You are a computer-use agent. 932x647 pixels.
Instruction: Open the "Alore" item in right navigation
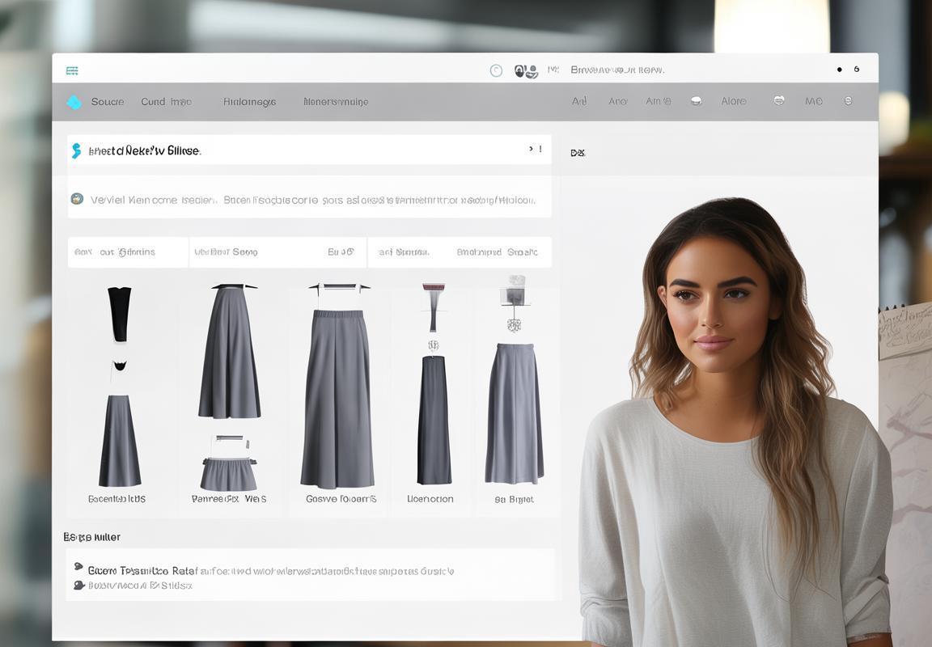(734, 101)
